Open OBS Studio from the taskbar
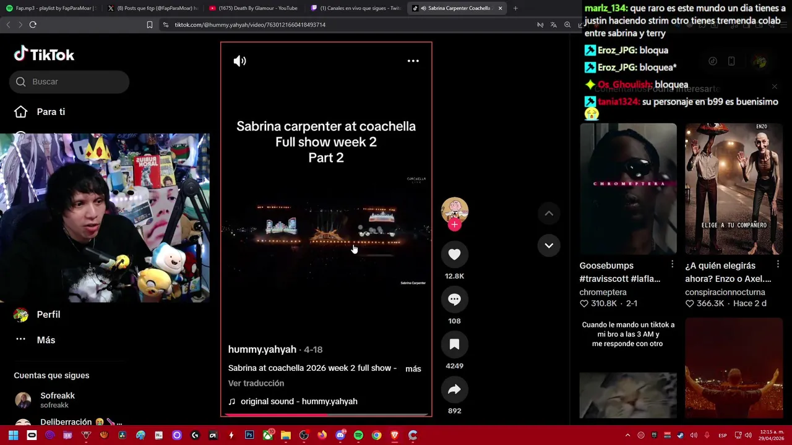The width and height of the screenshot is (792, 445). [304, 435]
